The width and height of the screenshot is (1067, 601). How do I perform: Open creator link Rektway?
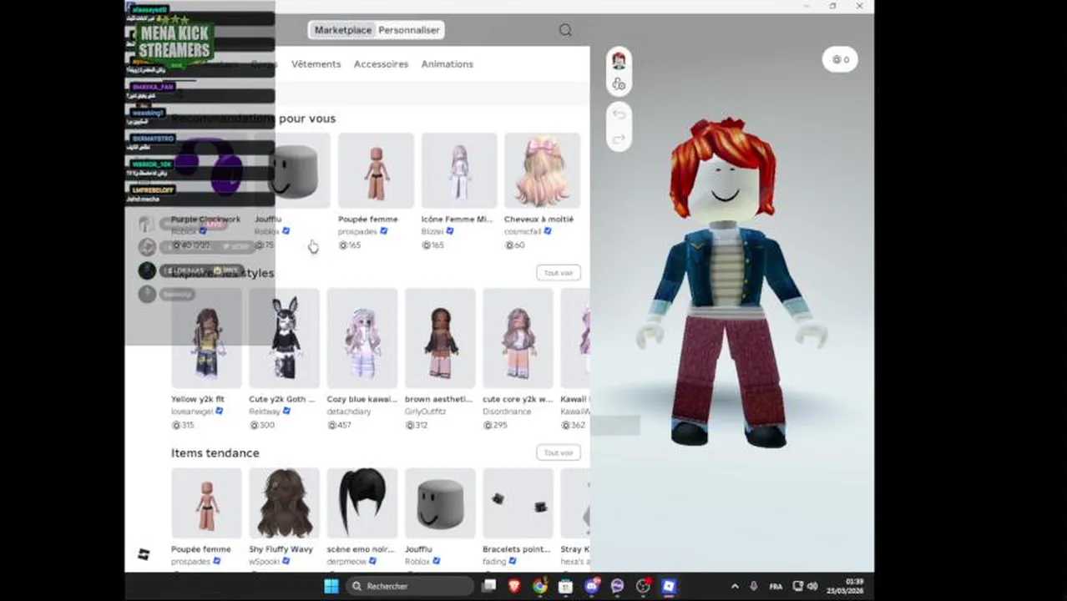click(265, 412)
